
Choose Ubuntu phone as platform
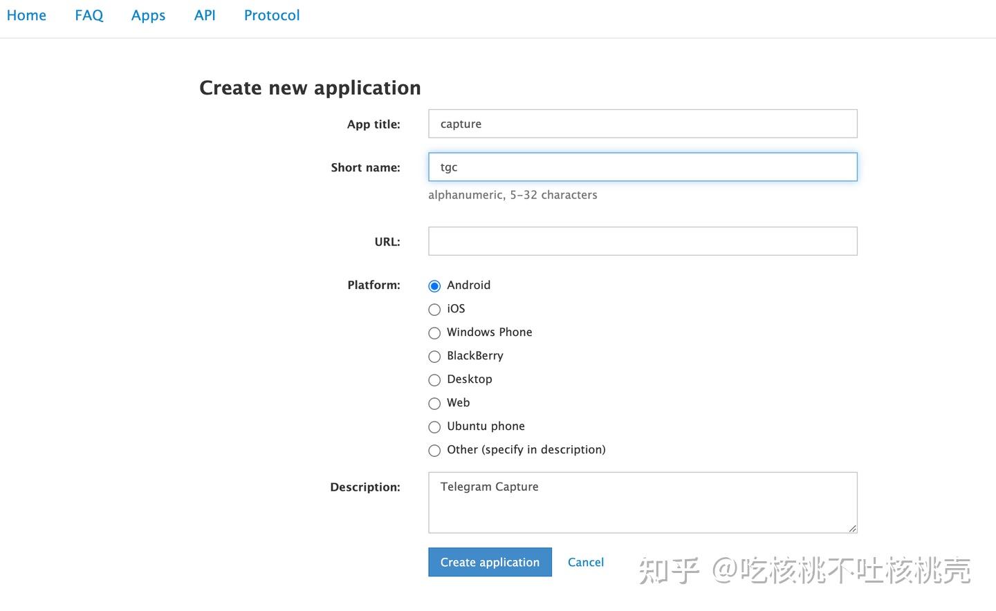click(x=434, y=426)
